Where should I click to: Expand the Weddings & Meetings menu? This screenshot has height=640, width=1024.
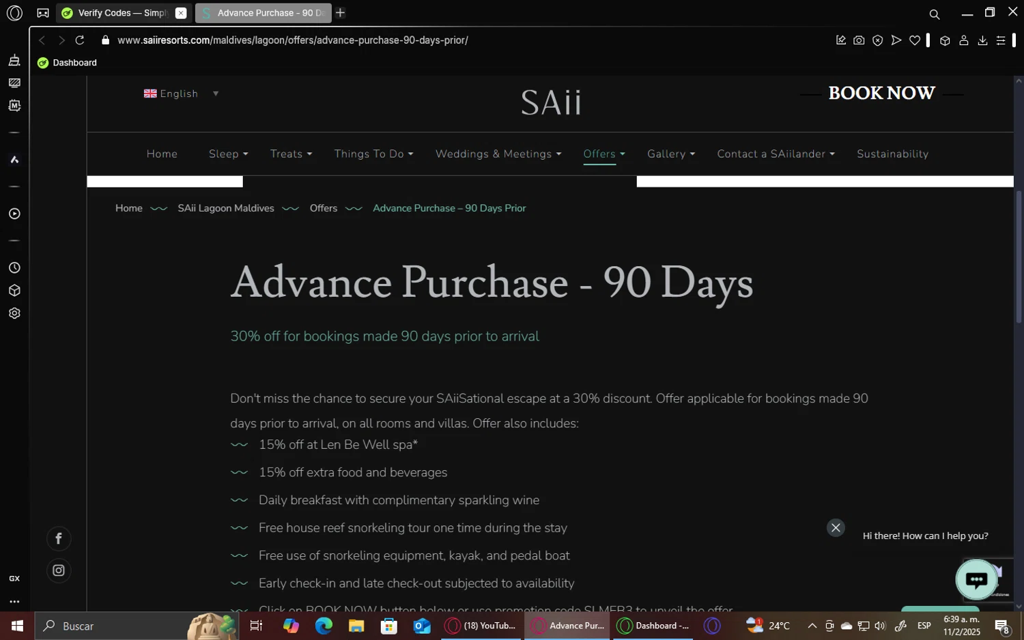(498, 154)
